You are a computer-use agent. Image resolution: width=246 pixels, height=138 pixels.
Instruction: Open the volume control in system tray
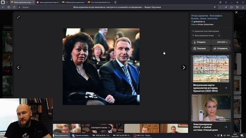coord(224,135)
